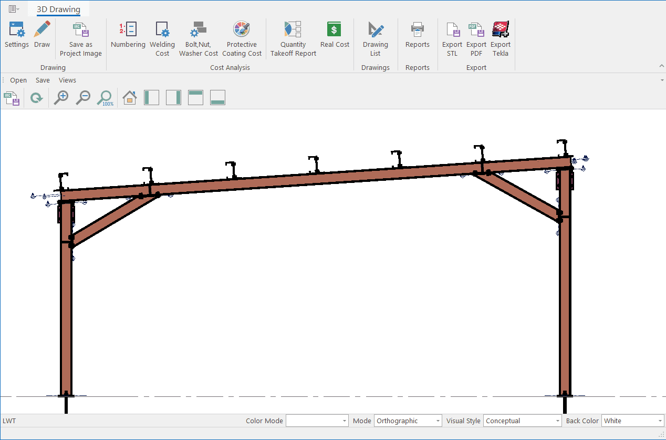Viewport: 666px width, 440px height.
Task: Select the 3D Drawing tab
Action: [x=58, y=9]
